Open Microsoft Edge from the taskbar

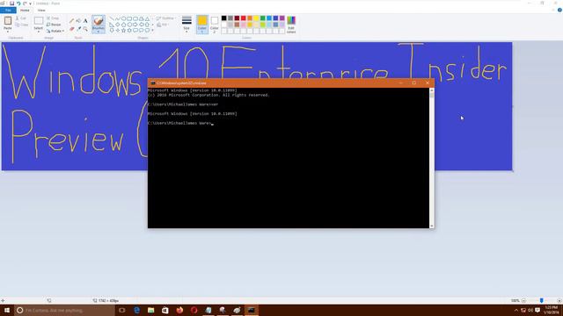[x=137, y=310]
